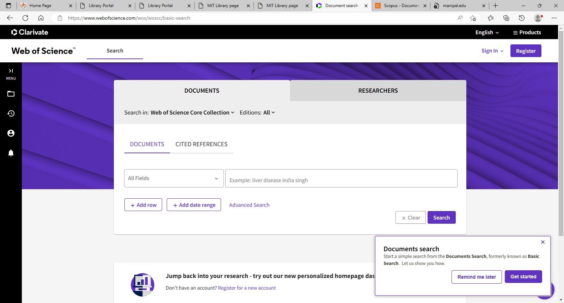Click the browser refresh icon
The height and width of the screenshot is (303, 564).
(25, 18)
